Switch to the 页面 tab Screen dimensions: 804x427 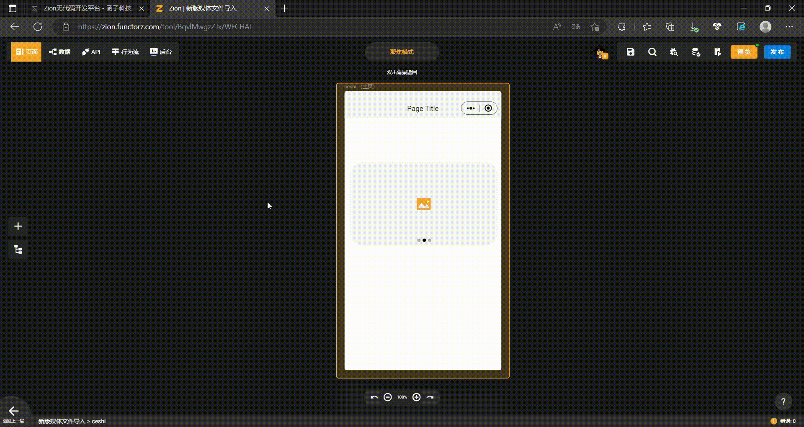26,52
